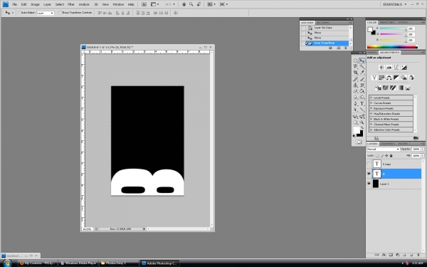Select the Paint Bucket tool
The width and height of the screenshot is (427, 267).
(362, 91)
